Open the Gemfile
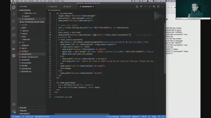 [x=24, y=66]
